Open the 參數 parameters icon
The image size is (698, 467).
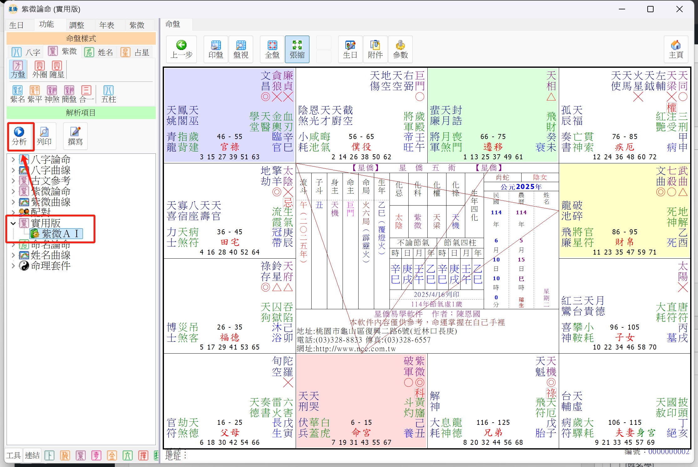click(400, 49)
